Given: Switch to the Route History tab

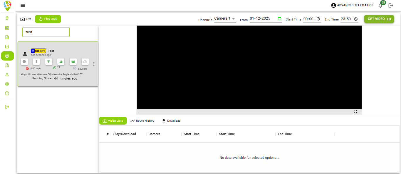Looking at the screenshot, I should pyautogui.click(x=142, y=121).
